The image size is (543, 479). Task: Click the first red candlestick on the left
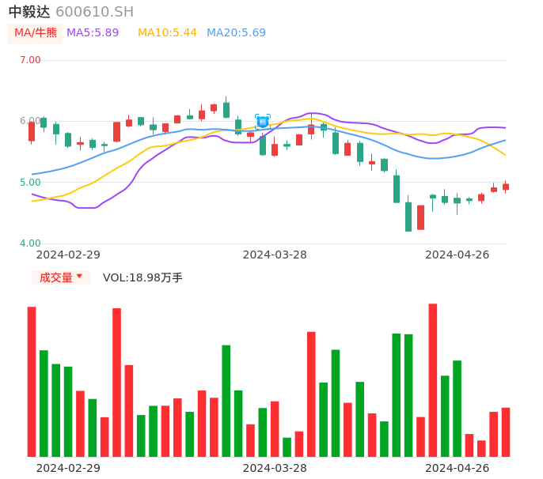(32, 131)
